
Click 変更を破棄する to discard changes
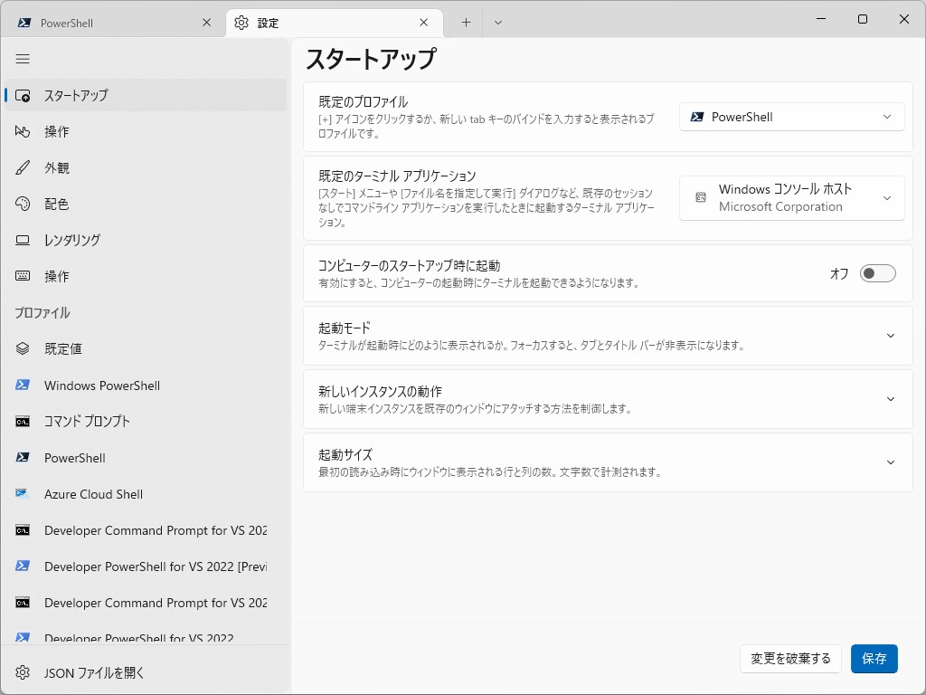tap(790, 659)
